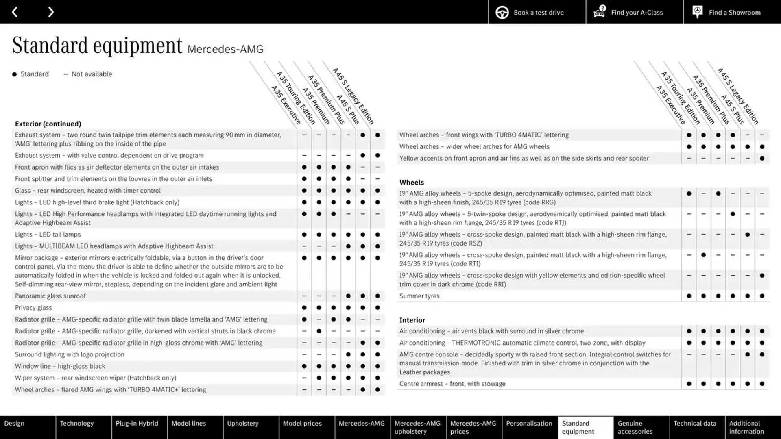The width and height of the screenshot is (781, 439).
Task: Navigate to the next page using right arrow
Action: [x=51, y=12]
